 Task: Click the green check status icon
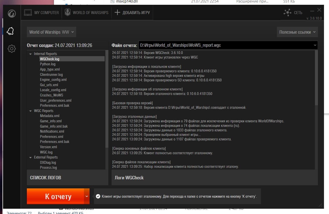coord(98,196)
